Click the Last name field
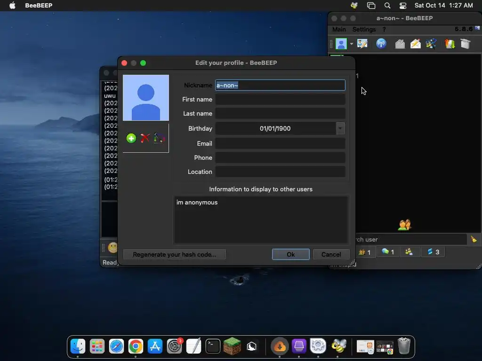 pyautogui.click(x=280, y=114)
